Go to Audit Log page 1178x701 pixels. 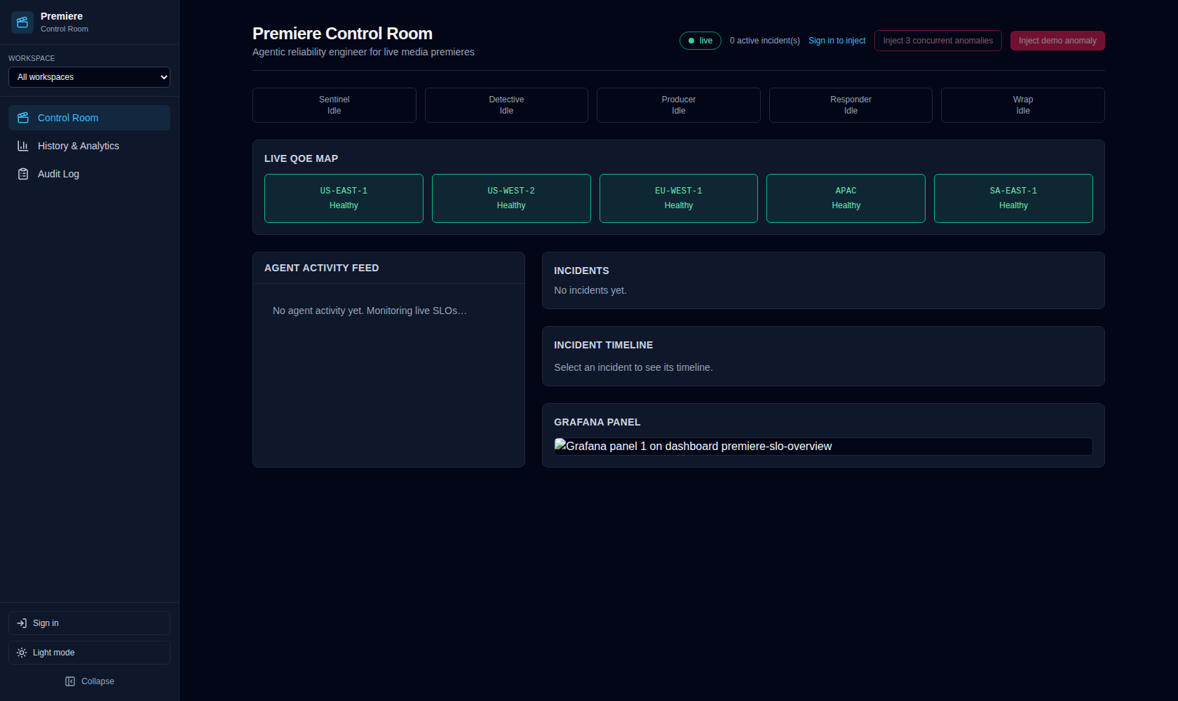tap(89, 174)
